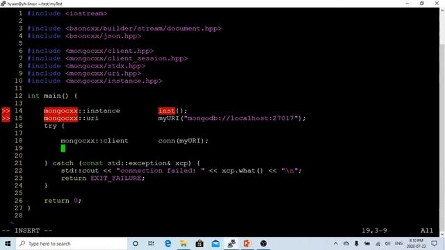The width and height of the screenshot is (445, 250).
Task: Click the PuTTY window title icon
Action: [x=3, y=3]
